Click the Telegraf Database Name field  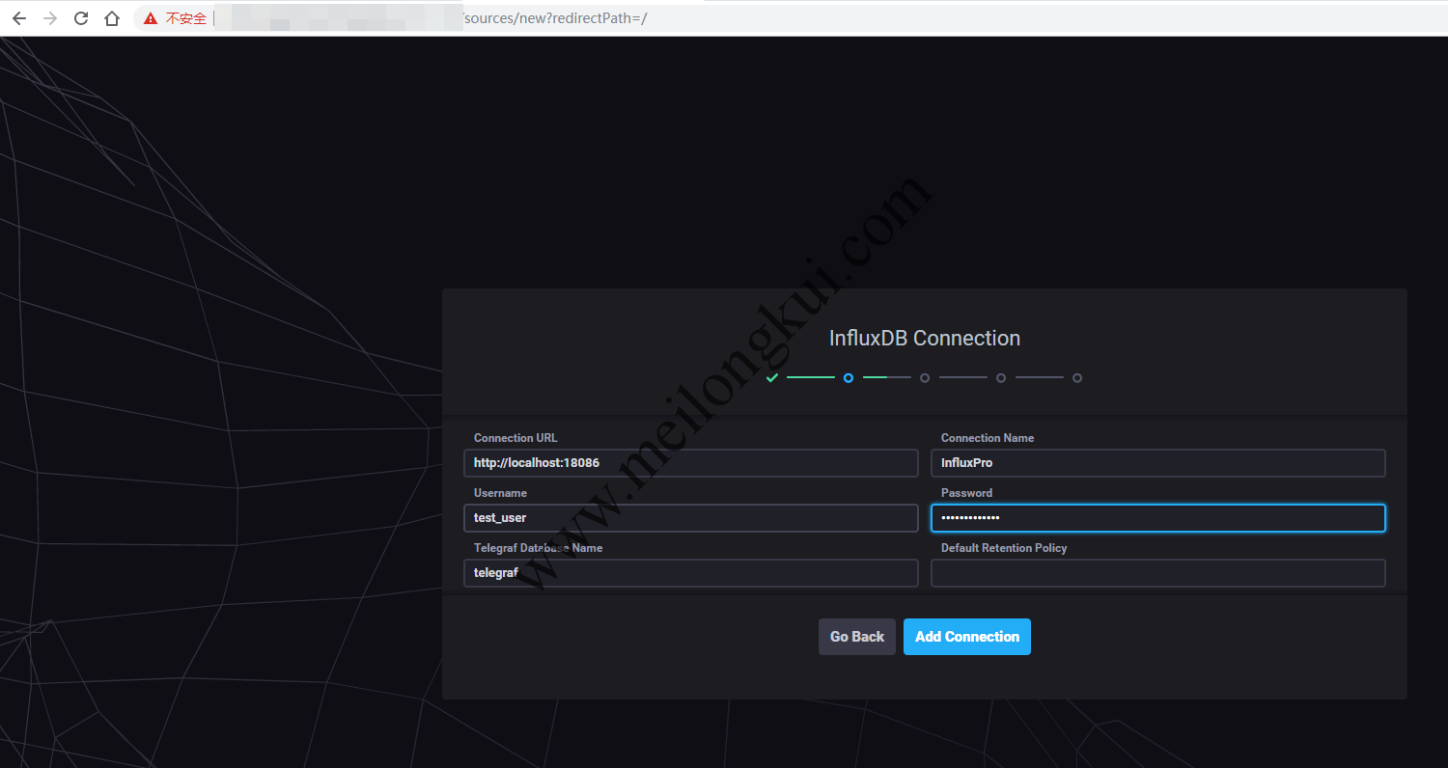691,573
